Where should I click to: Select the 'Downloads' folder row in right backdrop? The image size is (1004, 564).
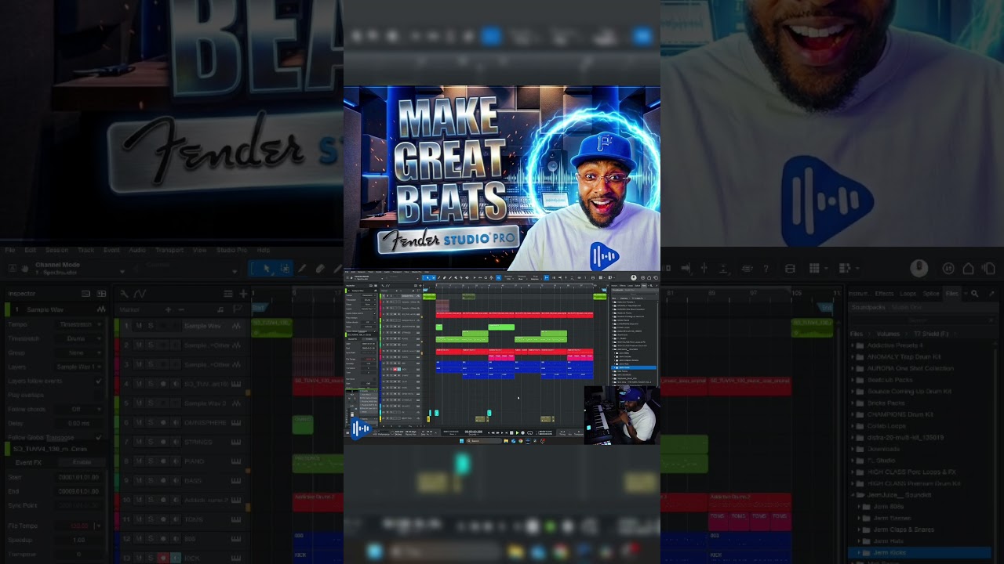[x=921, y=449]
